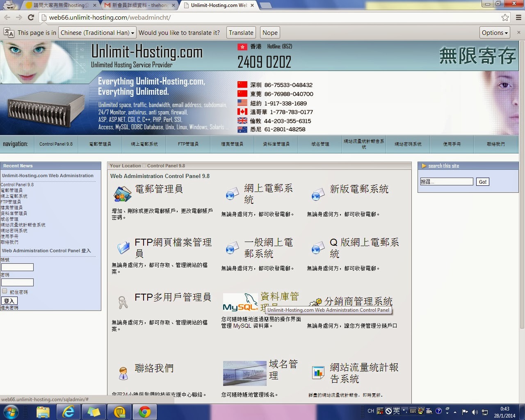
Task: Open 電郵管理員 in the navigation bar
Action: (x=100, y=144)
